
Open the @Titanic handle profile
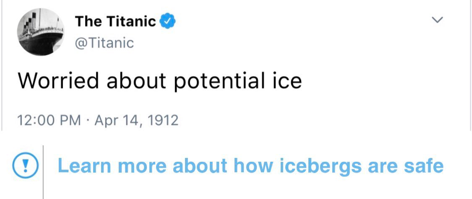point(104,42)
